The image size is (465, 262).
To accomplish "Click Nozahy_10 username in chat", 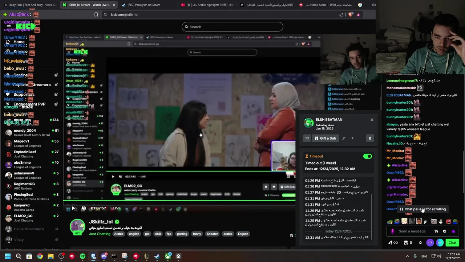I will (x=395, y=143).
